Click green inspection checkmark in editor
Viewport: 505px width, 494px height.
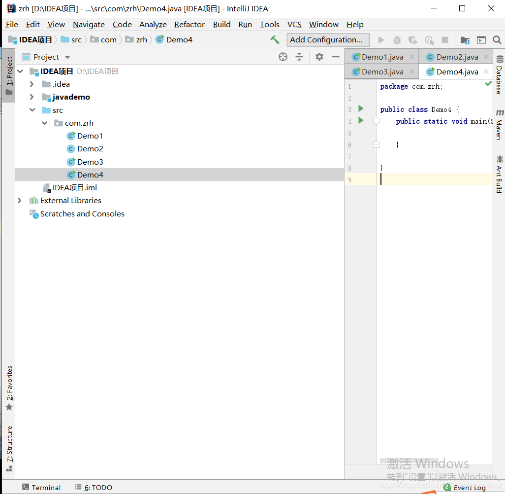tap(488, 84)
